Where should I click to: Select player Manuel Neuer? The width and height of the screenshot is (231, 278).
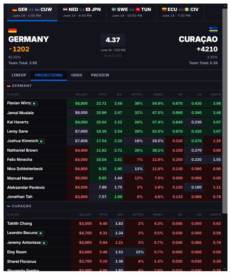point(20,178)
